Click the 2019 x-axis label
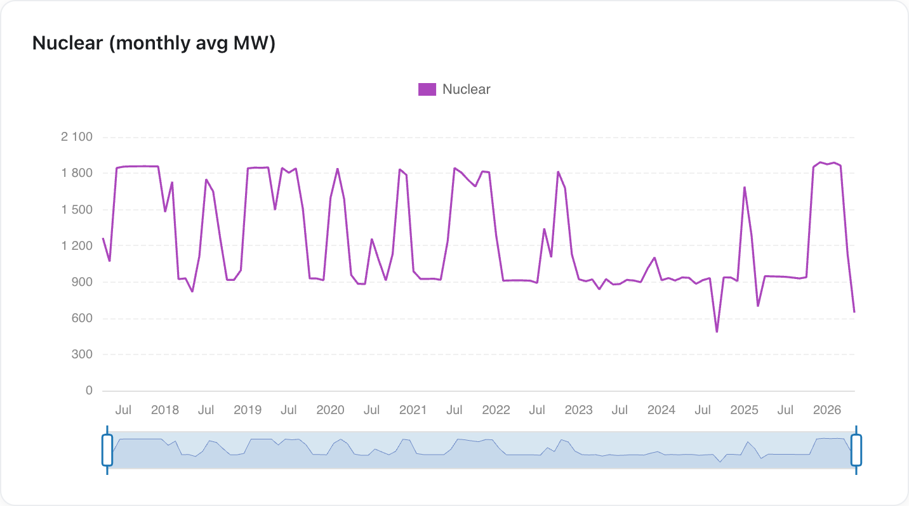The width and height of the screenshot is (909, 506). coord(248,410)
